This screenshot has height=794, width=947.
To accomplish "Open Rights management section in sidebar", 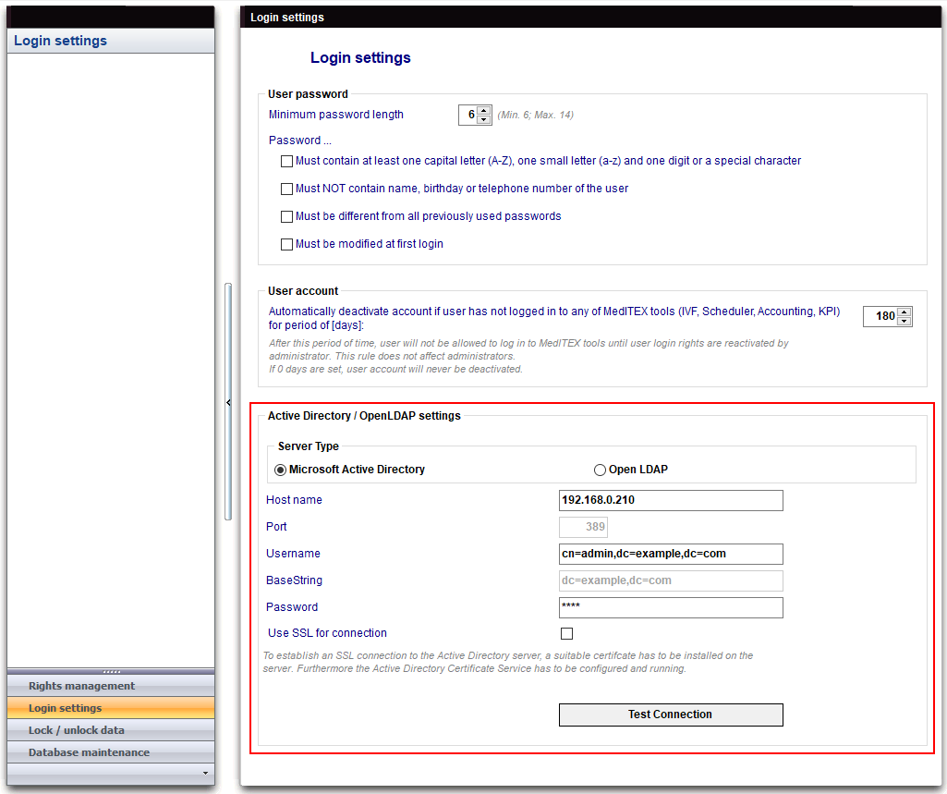I will [111, 686].
